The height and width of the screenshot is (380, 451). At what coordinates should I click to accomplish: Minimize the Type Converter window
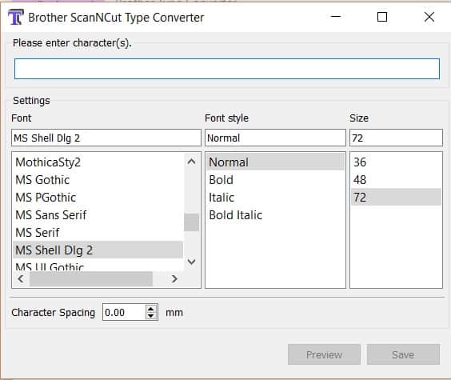(336, 17)
